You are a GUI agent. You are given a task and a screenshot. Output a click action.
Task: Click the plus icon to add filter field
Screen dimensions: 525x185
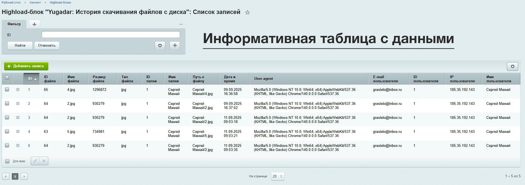pyautogui.click(x=175, y=46)
